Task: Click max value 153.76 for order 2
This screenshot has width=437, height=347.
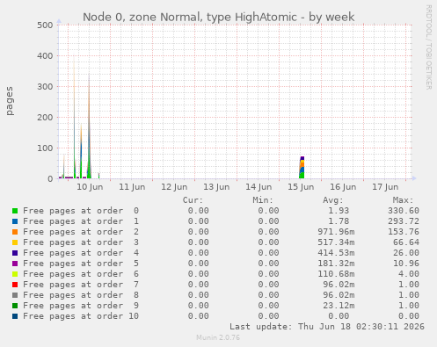Action: (x=404, y=232)
